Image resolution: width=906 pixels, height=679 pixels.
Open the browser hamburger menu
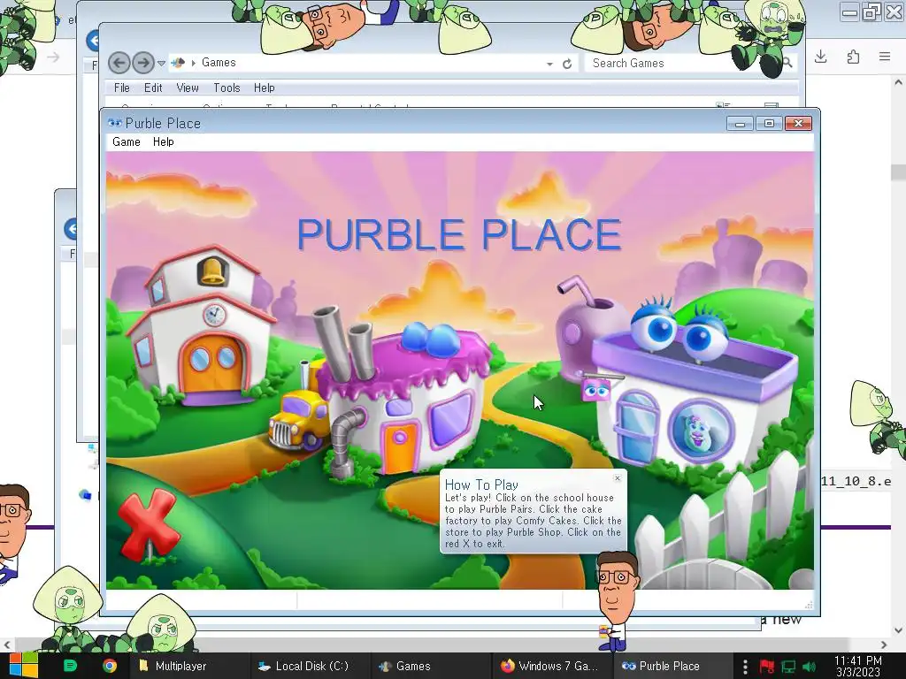tap(885, 57)
